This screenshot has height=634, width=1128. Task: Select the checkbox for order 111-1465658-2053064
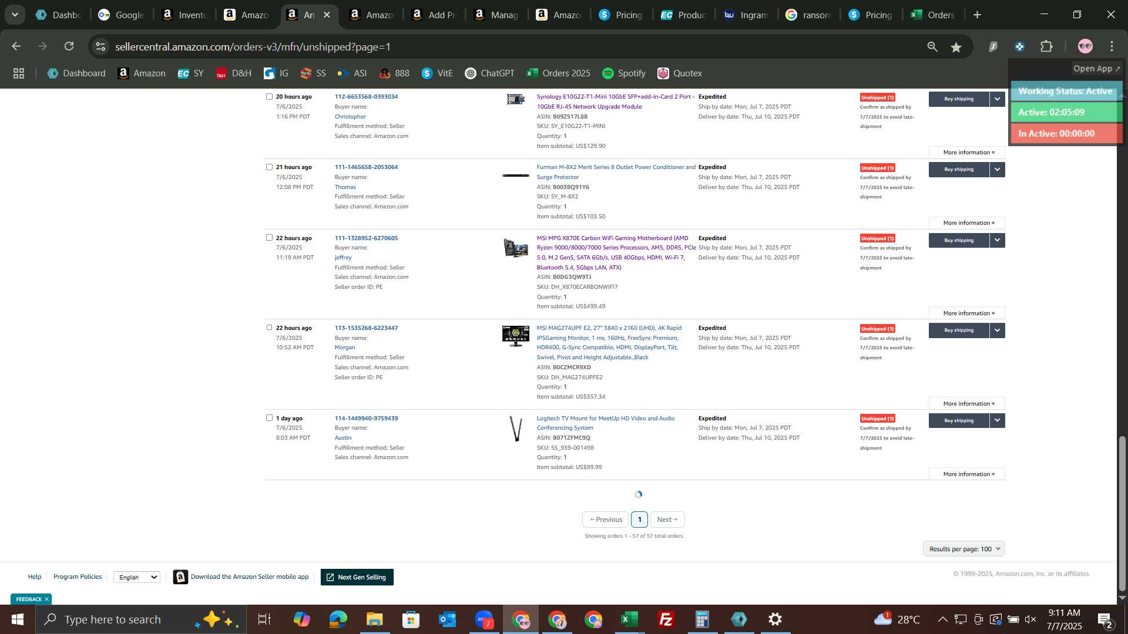click(x=269, y=167)
